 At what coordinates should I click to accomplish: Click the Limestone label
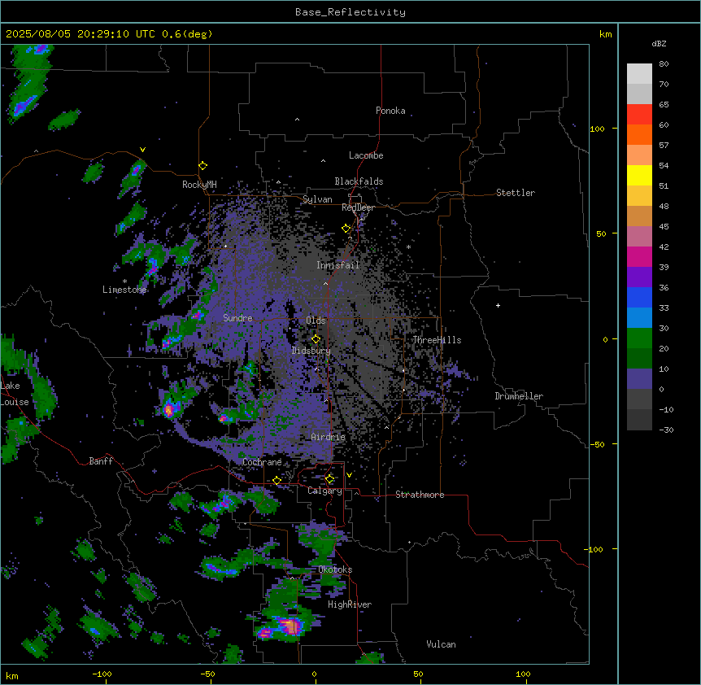coord(124,290)
